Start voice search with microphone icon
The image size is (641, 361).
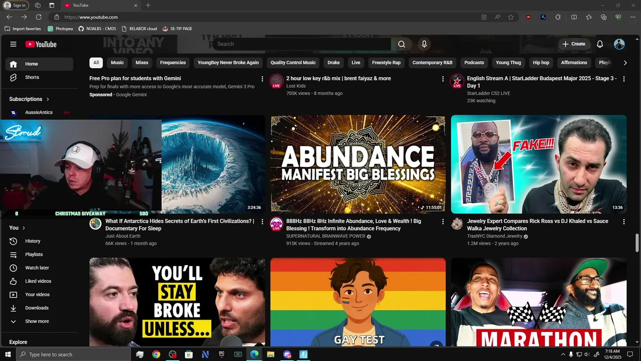(x=424, y=44)
